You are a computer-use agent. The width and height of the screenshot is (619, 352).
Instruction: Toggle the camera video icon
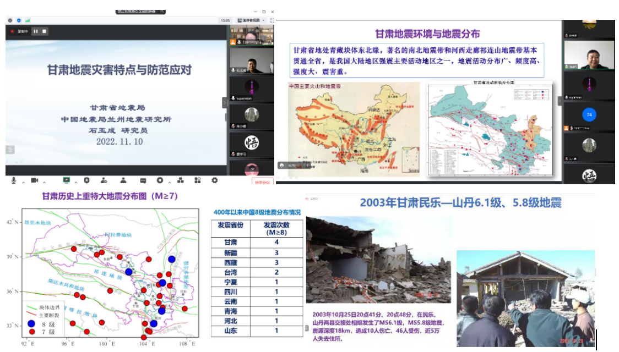34,180
